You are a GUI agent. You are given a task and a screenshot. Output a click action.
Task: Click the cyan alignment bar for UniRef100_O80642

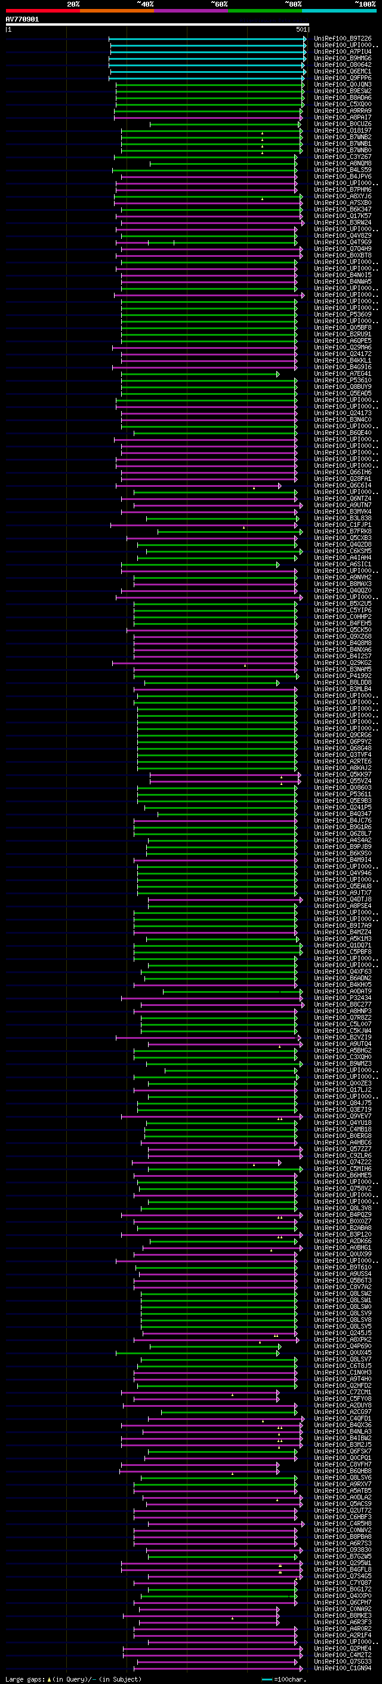tap(207, 65)
